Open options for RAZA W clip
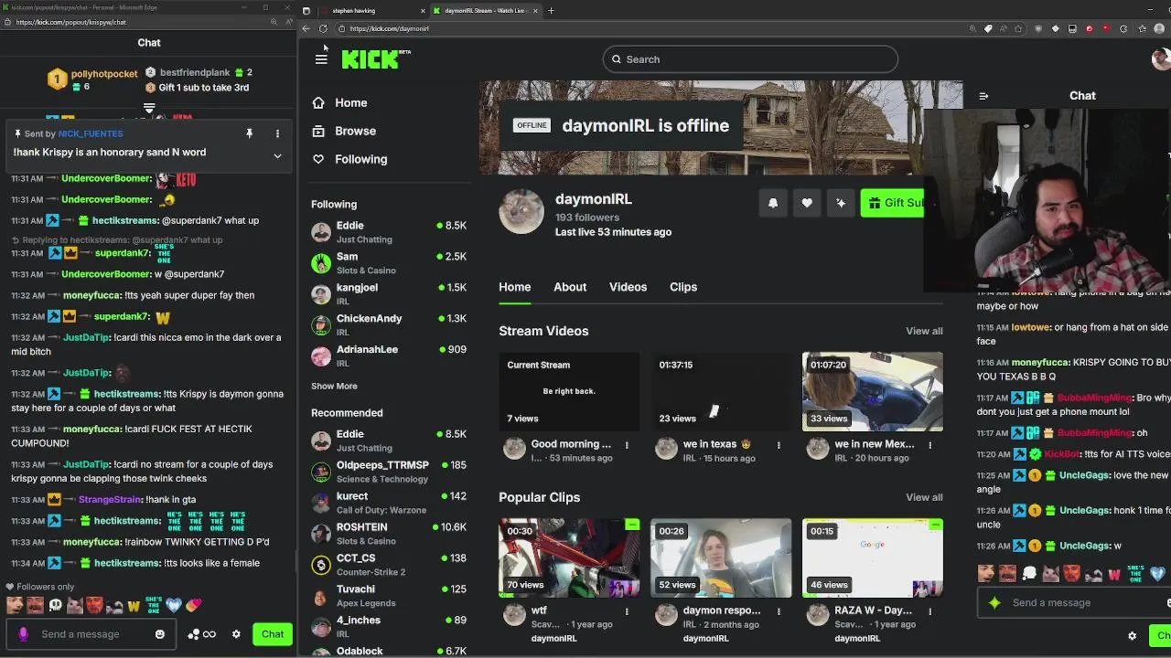This screenshot has height=658, width=1171. coord(930,611)
